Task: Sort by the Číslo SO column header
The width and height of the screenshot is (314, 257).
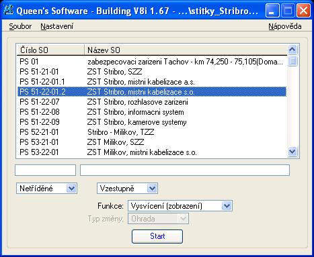Action: coord(50,50)
